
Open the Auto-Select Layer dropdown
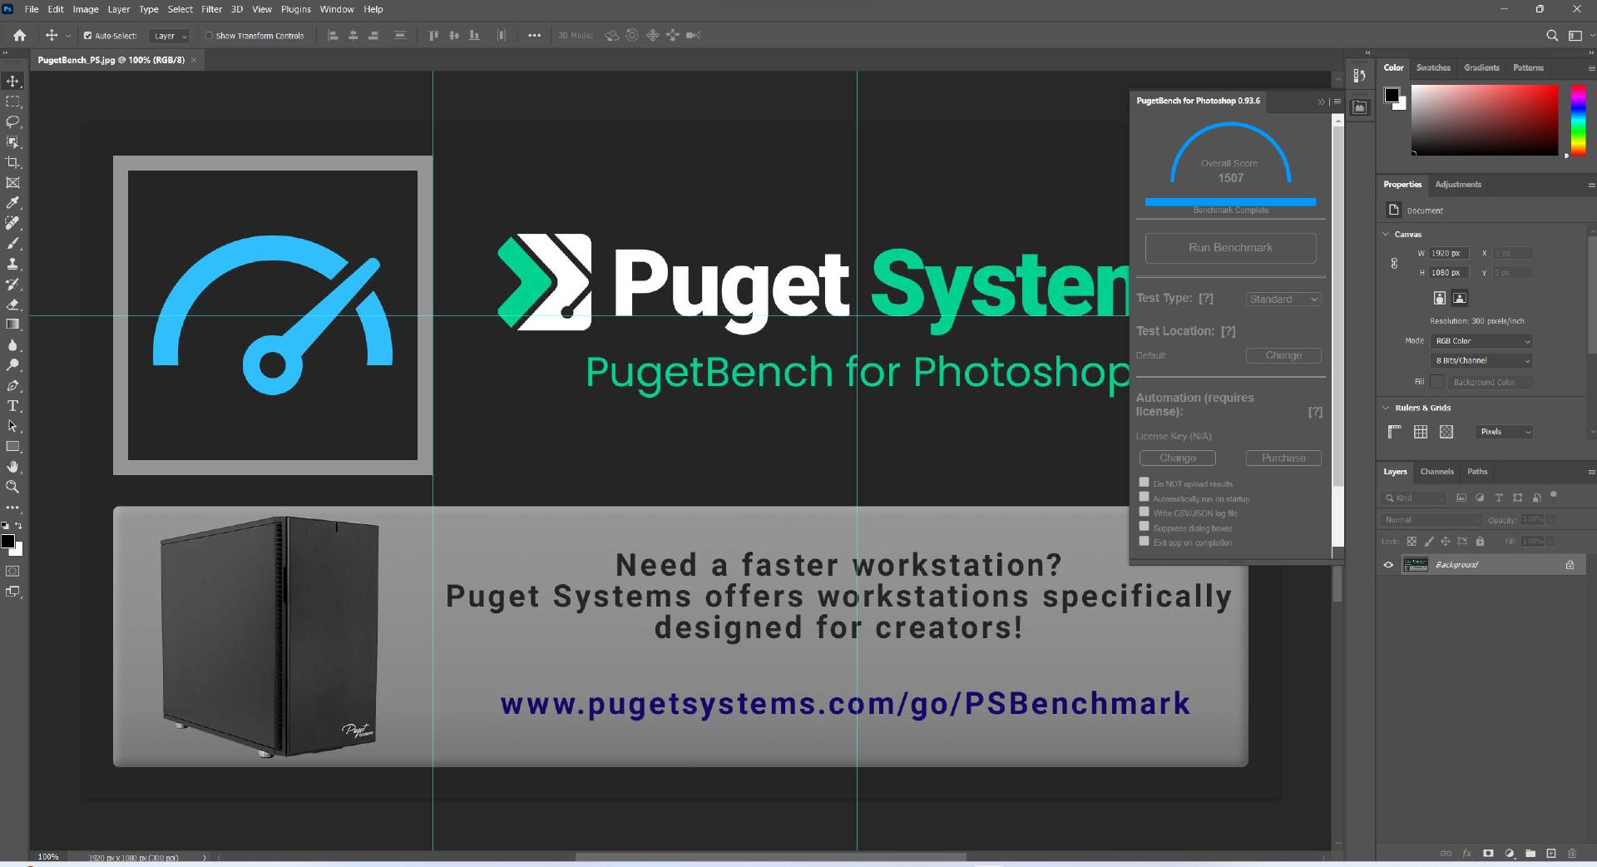pos(170,36)
